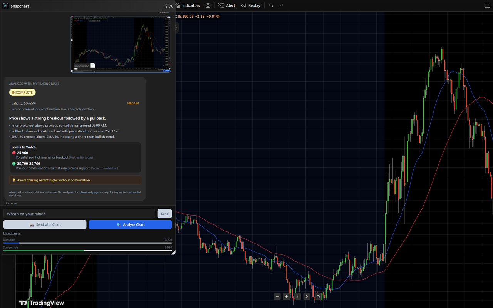Click the Analyze Chart button
The height and width of the screenshot is (308, 493).
click(x=130, y=224)
